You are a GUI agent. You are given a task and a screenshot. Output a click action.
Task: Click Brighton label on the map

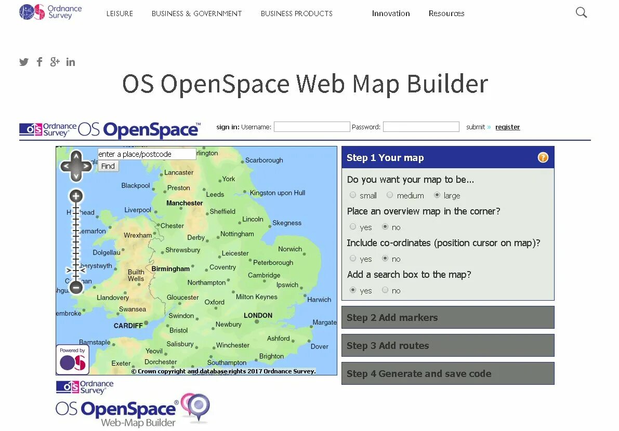coord(271,356)
